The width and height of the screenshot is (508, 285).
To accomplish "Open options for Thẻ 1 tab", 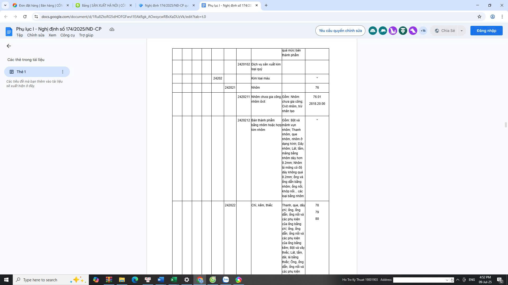I will coord(63,72).
